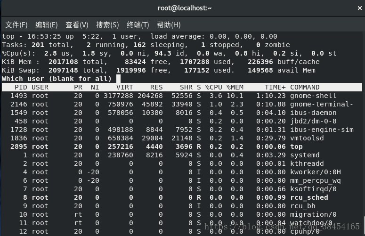
Task: Click the 204268 RES value
Action: tap(150, 96)
